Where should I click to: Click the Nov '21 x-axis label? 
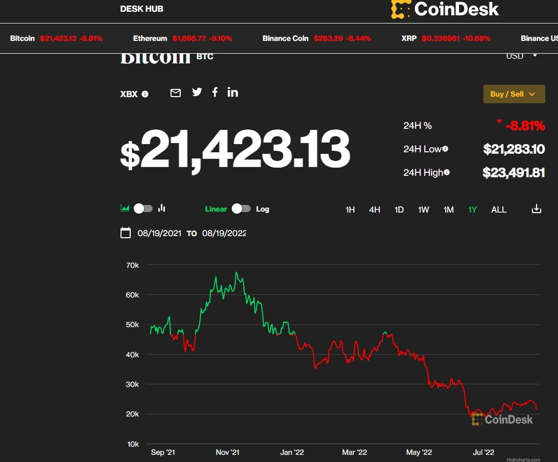227,452
